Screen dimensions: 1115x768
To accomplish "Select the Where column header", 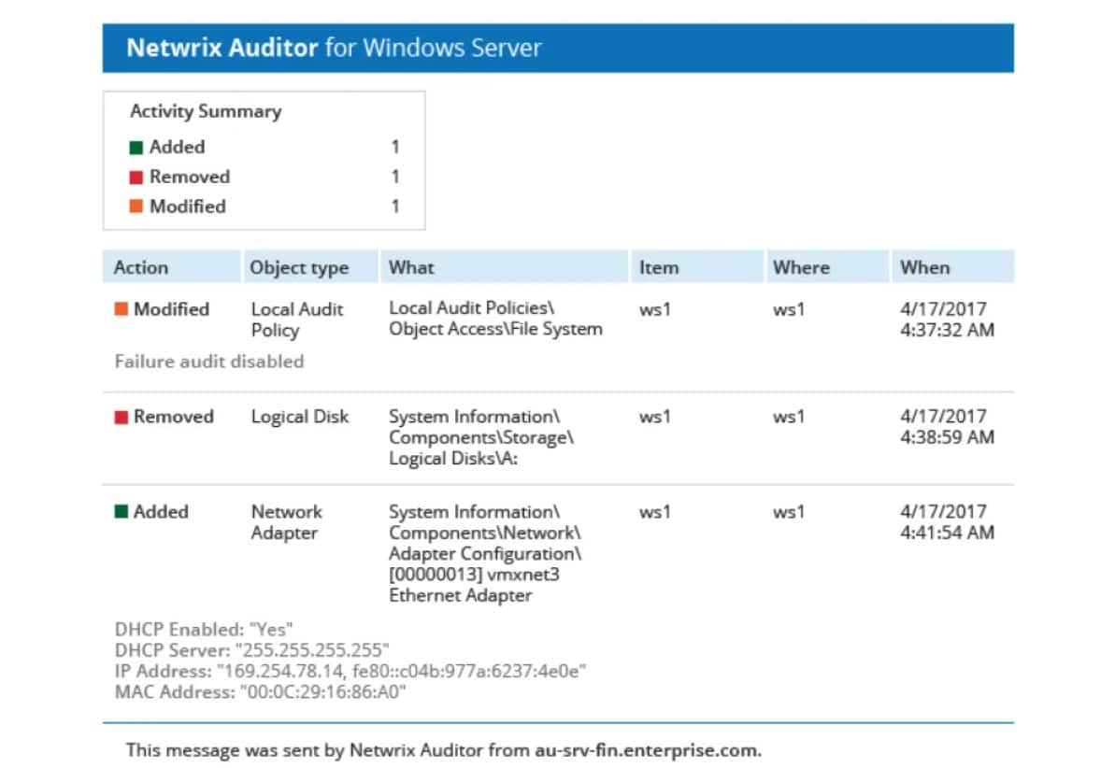I will [801, 267].
